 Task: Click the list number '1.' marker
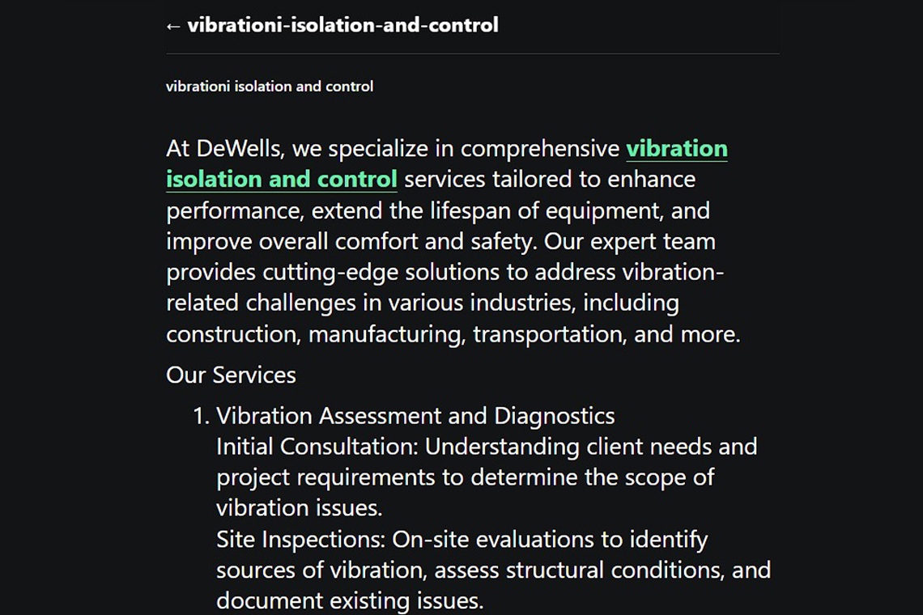[201, 416]
